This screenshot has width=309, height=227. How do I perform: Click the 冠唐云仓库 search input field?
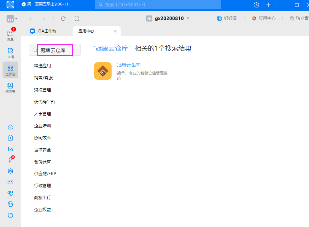pyautogui.click(x=55, y=50)
